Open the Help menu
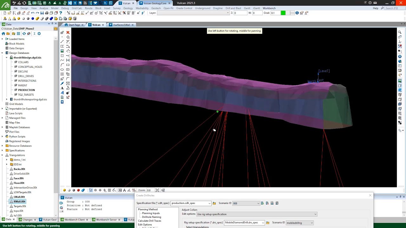 pos(376,8)
